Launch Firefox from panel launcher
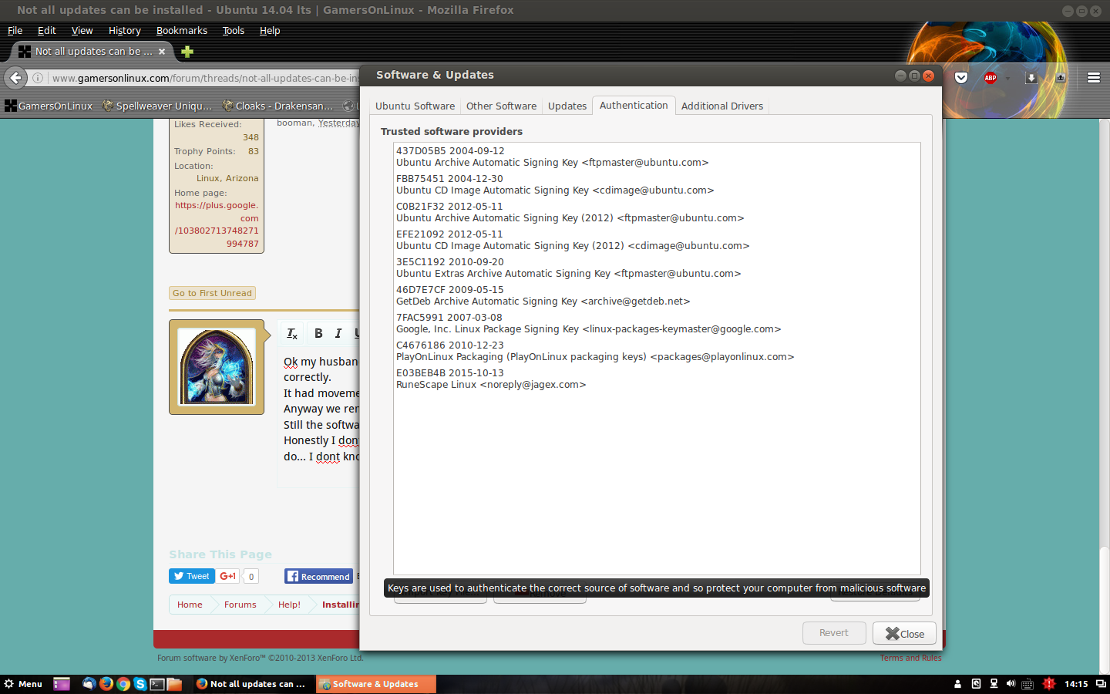The width and height of the screenshot is (1110, 694). (106, 684)
